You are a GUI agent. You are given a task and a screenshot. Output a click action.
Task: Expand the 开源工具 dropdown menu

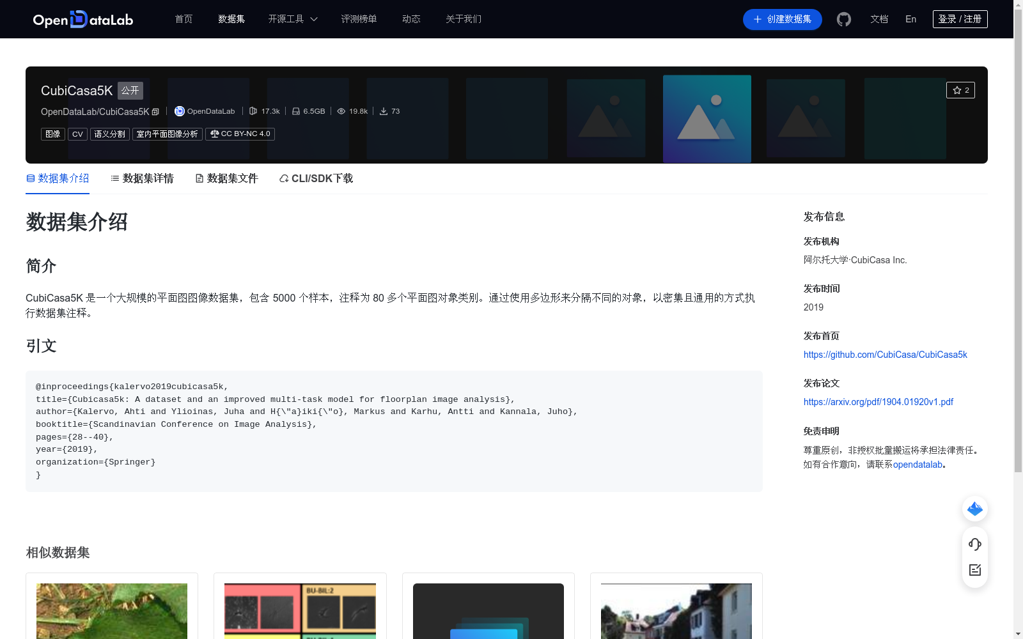[293, 19]
